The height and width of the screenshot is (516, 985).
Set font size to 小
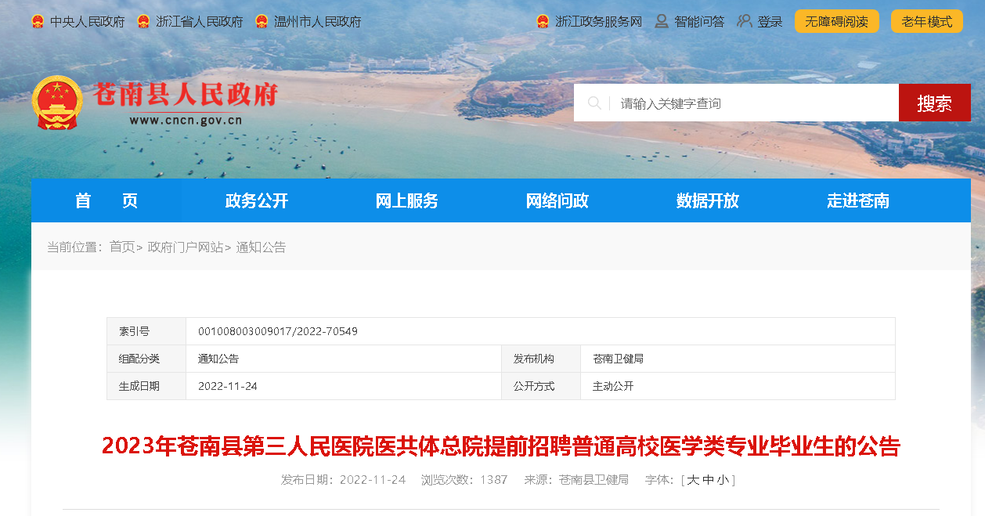pyautogui.click(x=722, y=480)
